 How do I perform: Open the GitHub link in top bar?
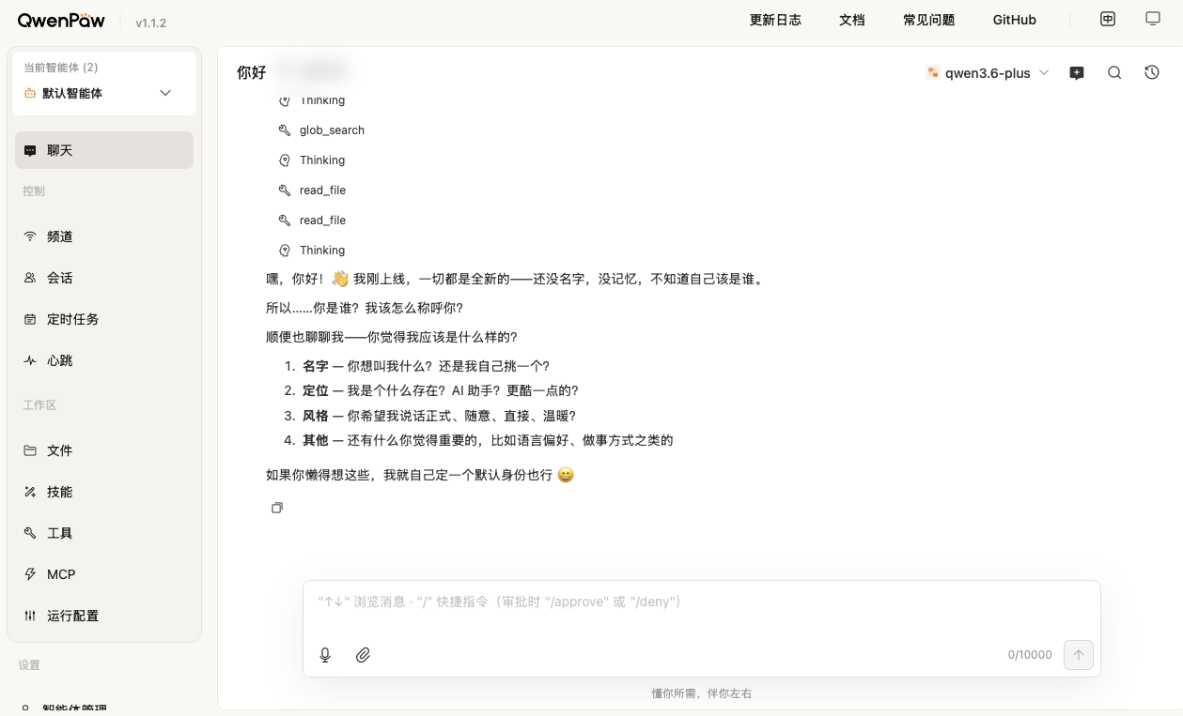click(1014, 20)
